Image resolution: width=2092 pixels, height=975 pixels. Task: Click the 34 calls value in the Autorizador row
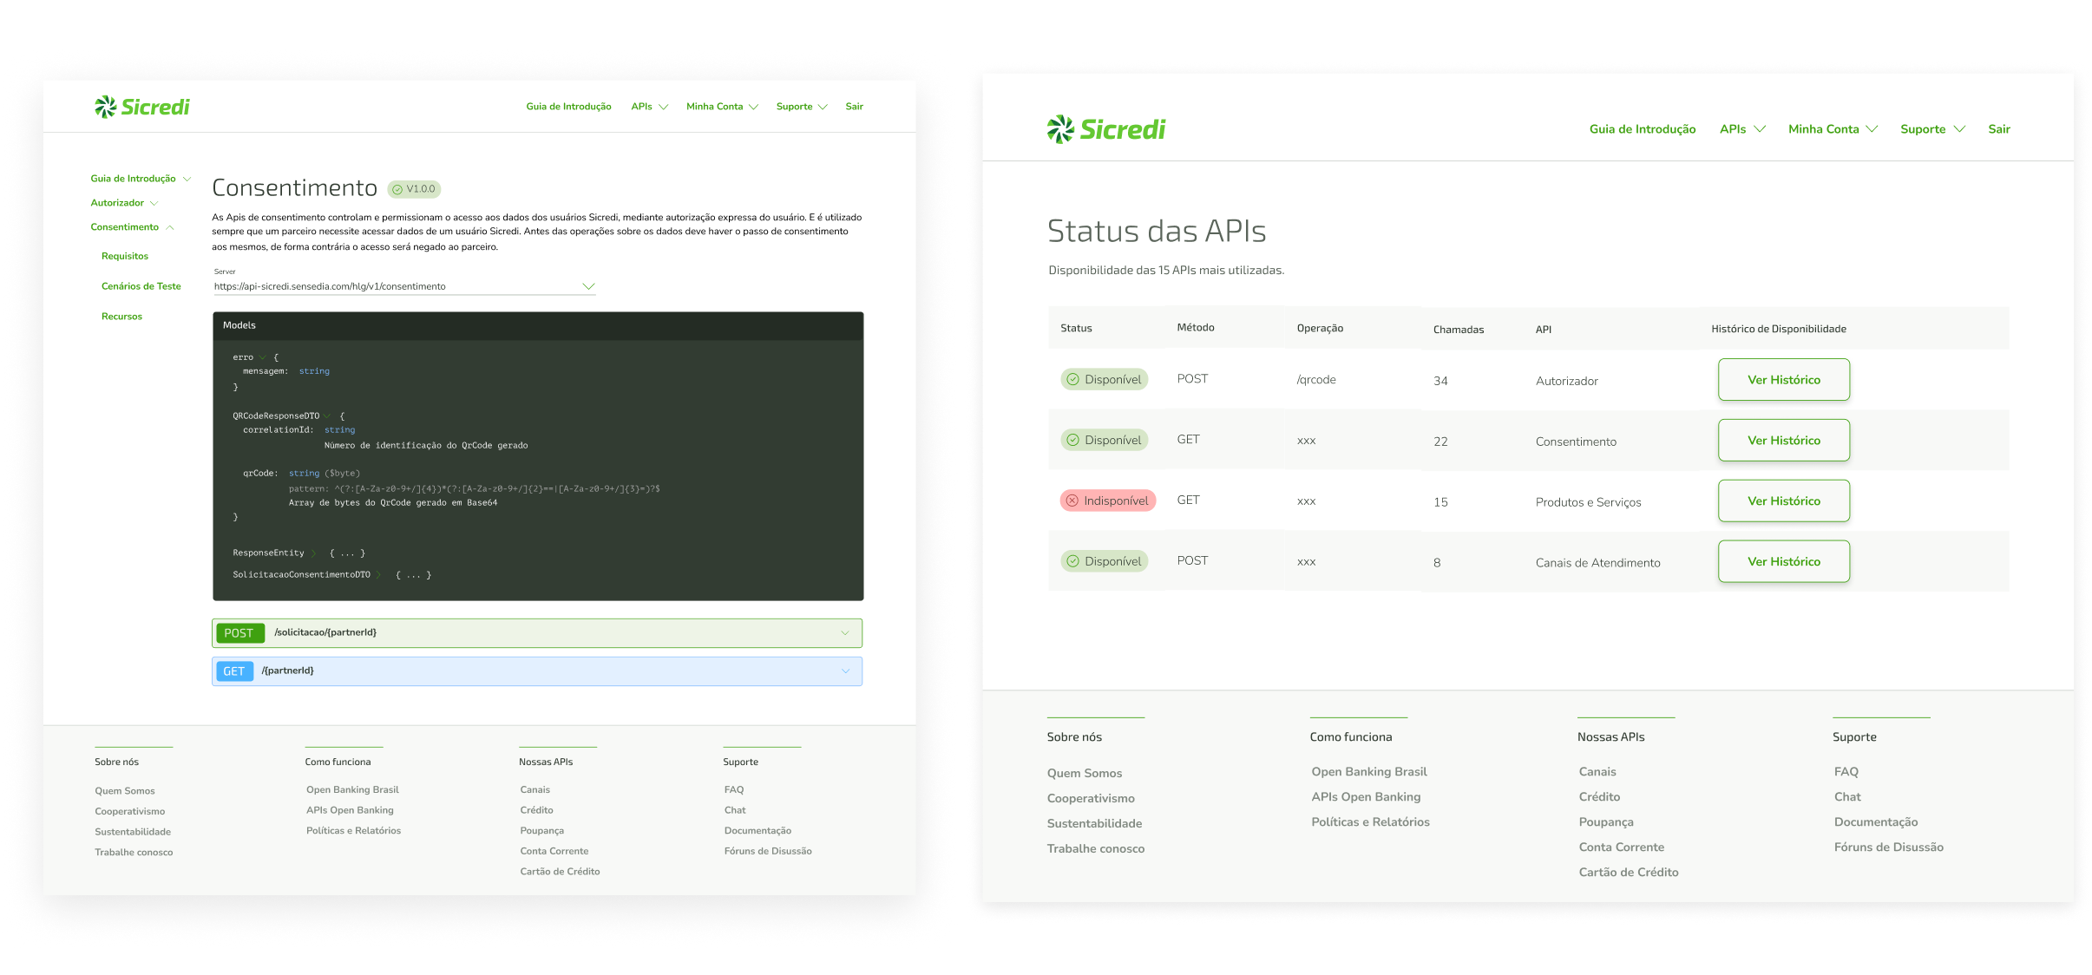click(1440, 381)
